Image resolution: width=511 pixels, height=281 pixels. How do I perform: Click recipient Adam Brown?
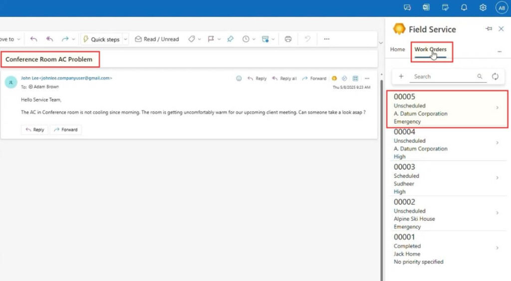tap(46, 87)
